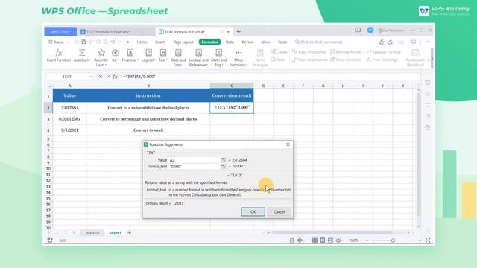Click Show Formulas button

346,60
